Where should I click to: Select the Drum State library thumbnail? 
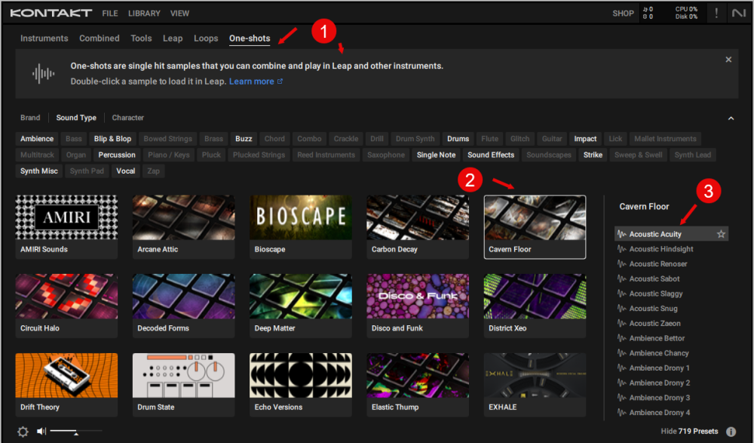click(184, 385)
